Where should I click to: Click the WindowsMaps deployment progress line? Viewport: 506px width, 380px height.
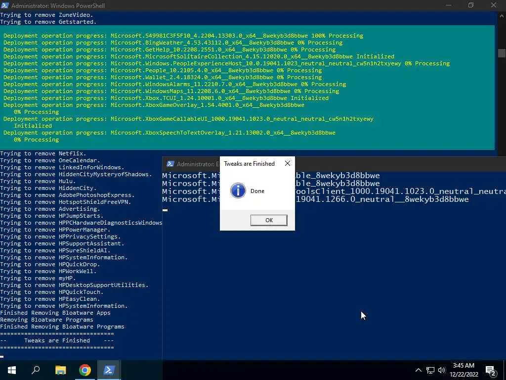171,91
